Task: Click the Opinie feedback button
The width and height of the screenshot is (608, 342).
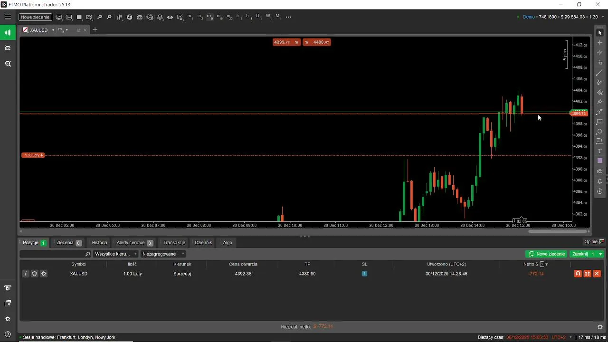Action: click(x=594, y=242)
